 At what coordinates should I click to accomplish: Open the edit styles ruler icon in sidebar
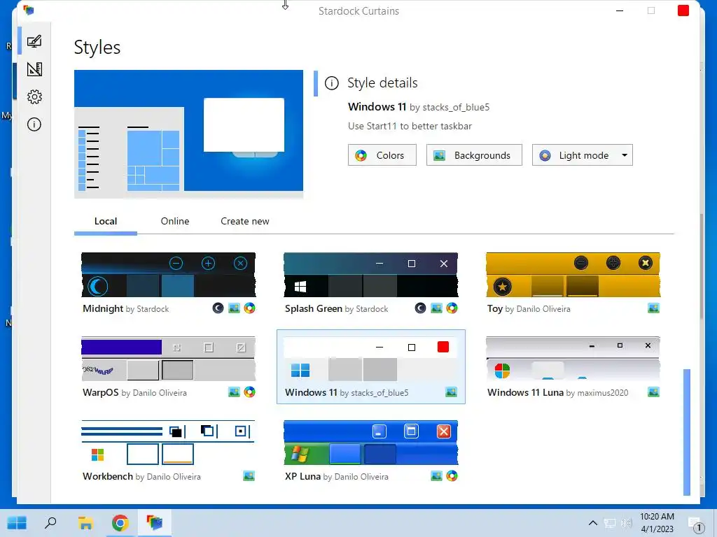(x=34, y=69)
